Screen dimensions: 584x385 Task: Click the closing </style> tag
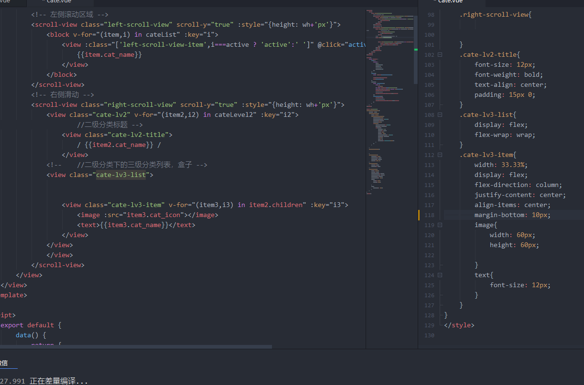click(x=459, y=325)
